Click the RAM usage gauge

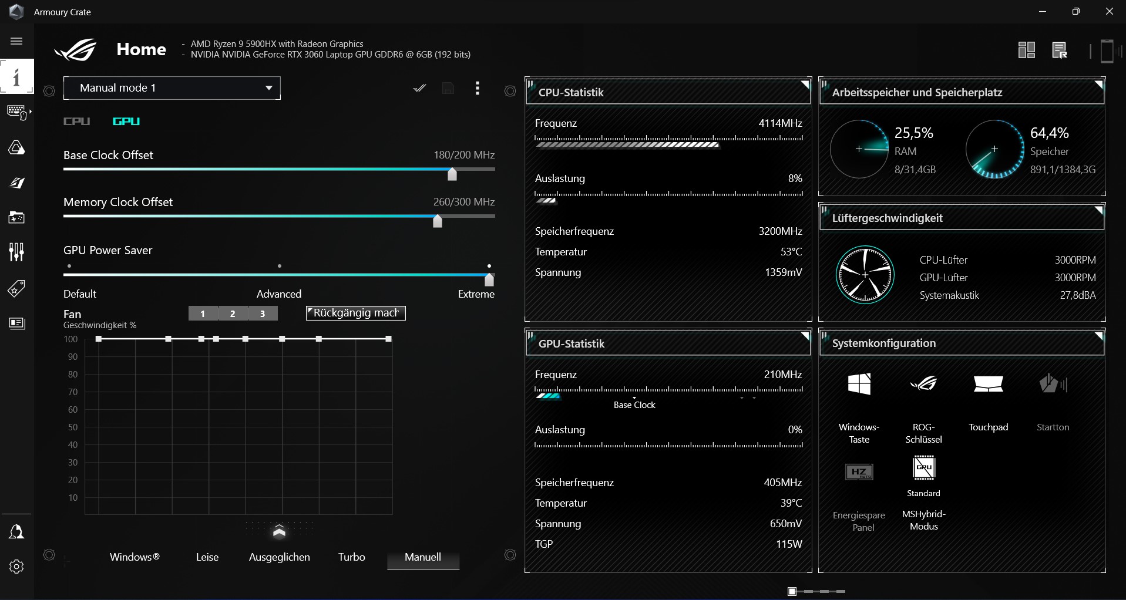click(x=859, y=149)
